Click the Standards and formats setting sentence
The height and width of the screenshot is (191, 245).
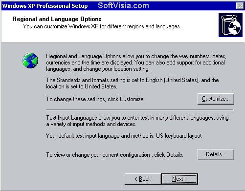(x=133, y=83)
